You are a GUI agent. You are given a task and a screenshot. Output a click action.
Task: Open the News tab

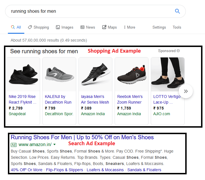tap(88, 27)
